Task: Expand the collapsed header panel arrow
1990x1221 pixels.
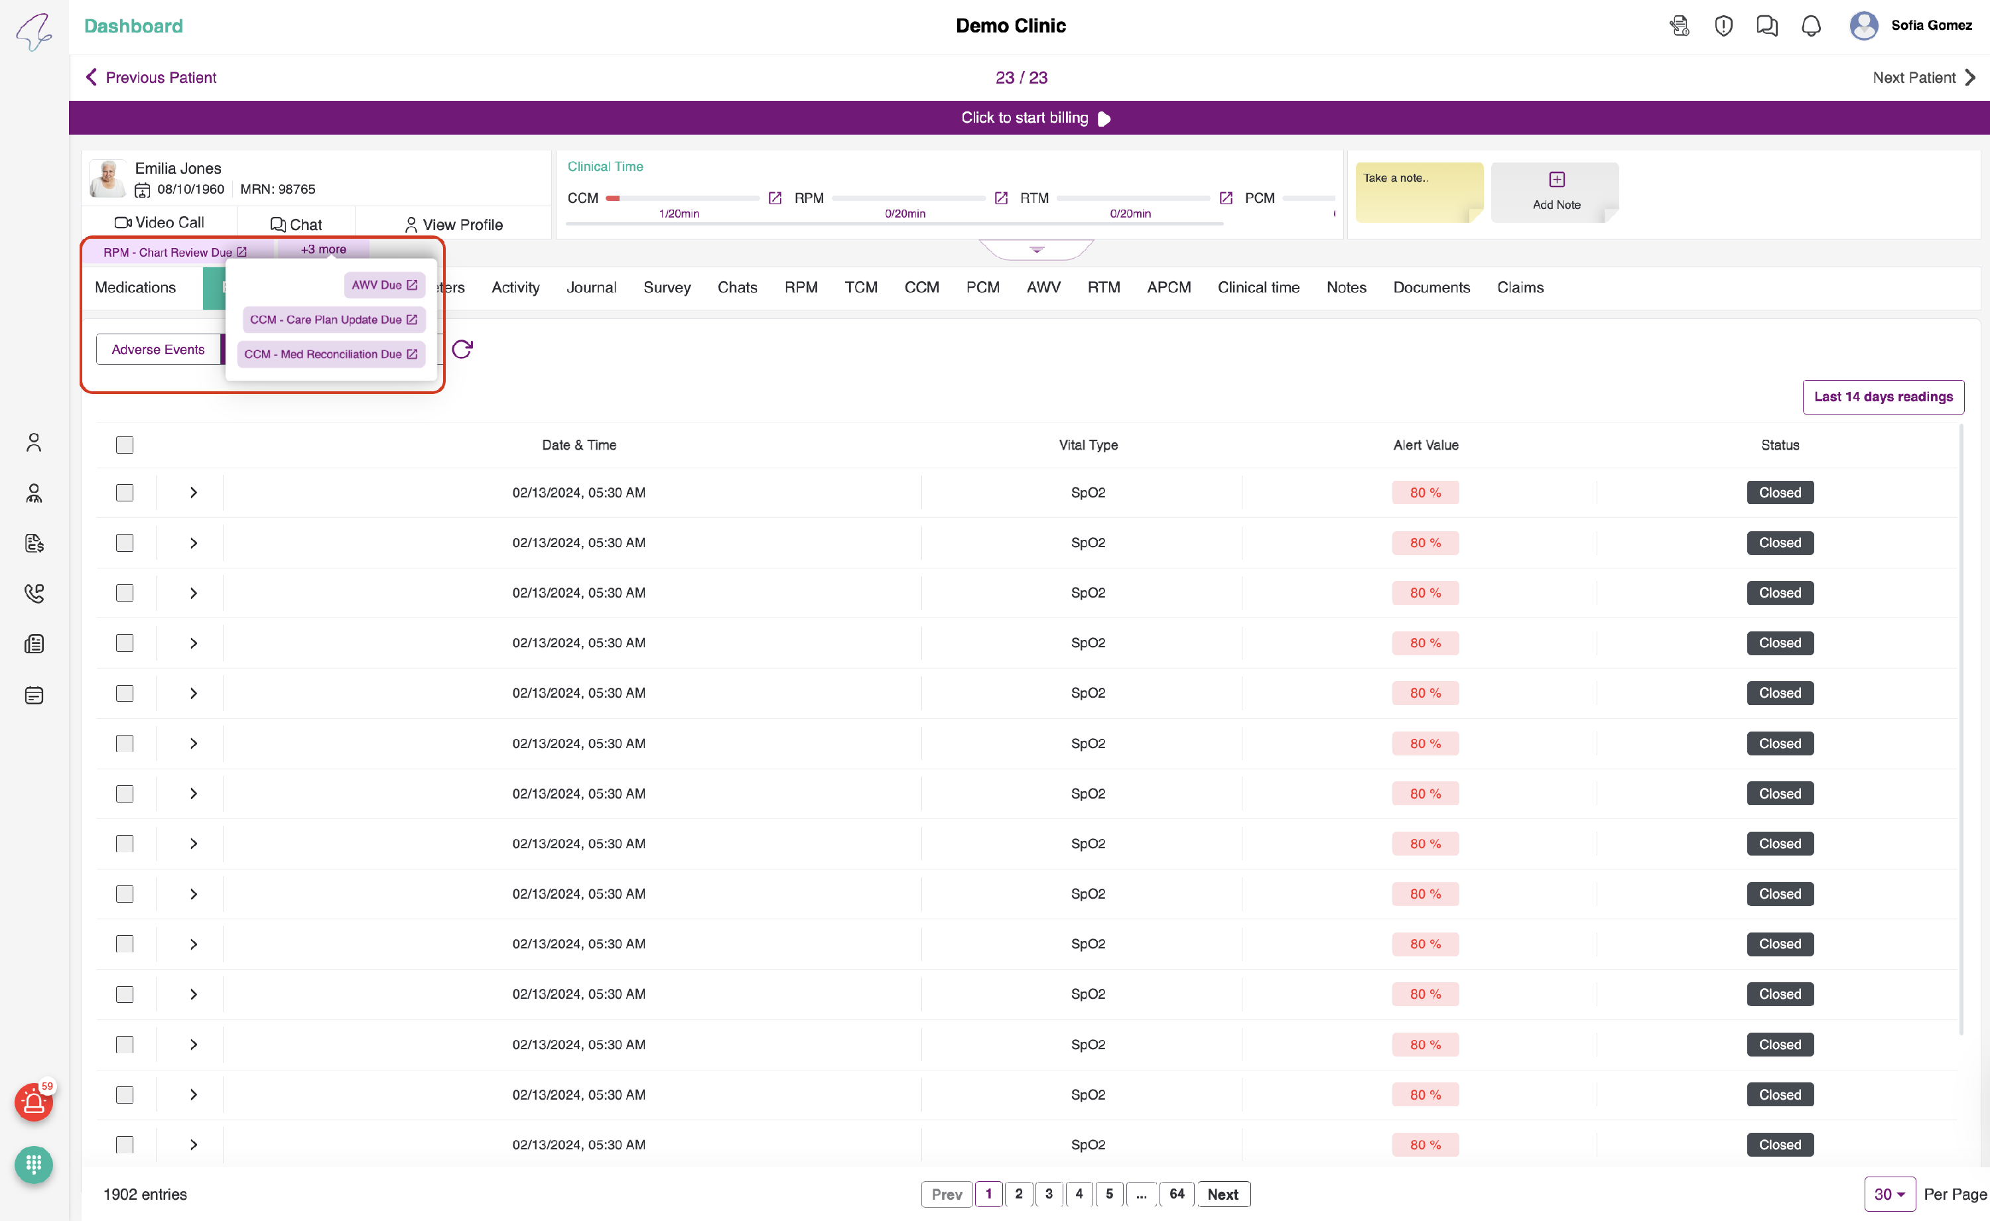Action: coord(1037,249)
